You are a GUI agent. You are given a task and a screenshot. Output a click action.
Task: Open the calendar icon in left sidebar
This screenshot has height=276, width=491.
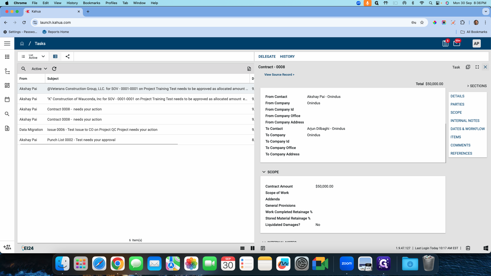(x=7, y=99)
